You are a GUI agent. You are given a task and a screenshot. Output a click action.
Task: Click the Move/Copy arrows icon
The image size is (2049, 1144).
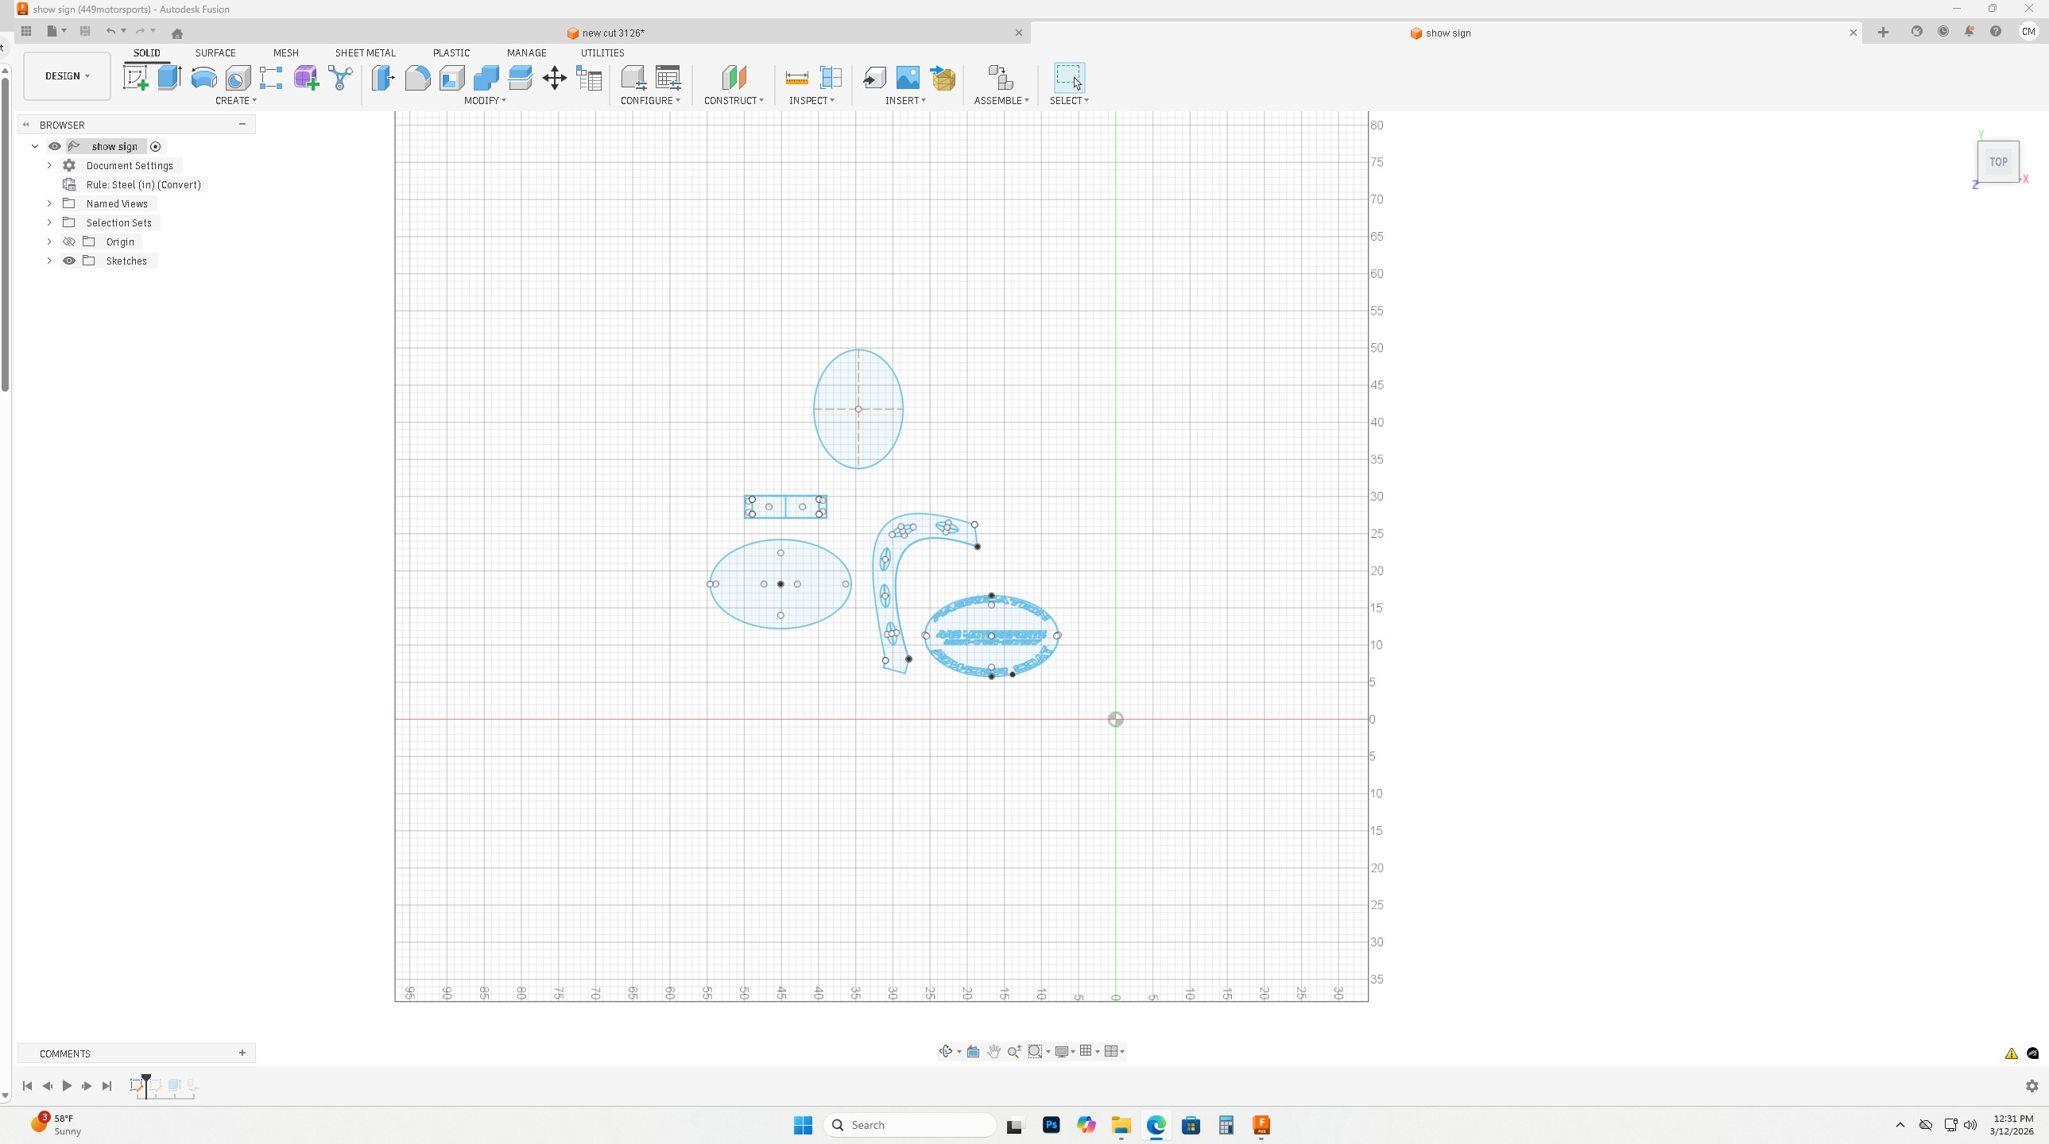point(555,78)
